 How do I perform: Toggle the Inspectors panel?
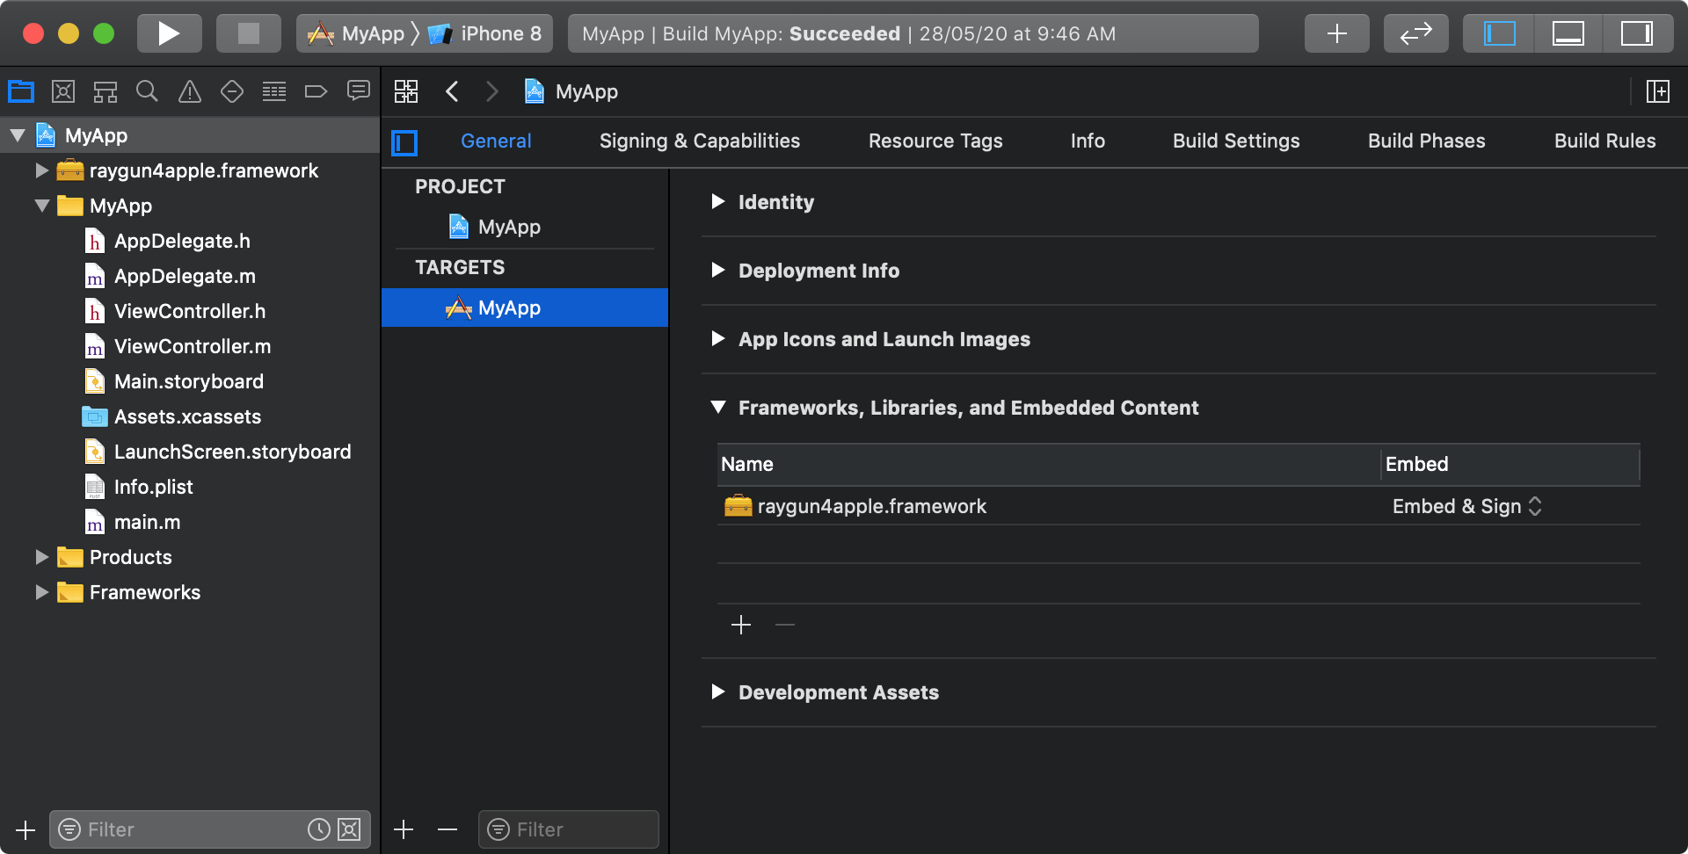[x=1636, y=33]
